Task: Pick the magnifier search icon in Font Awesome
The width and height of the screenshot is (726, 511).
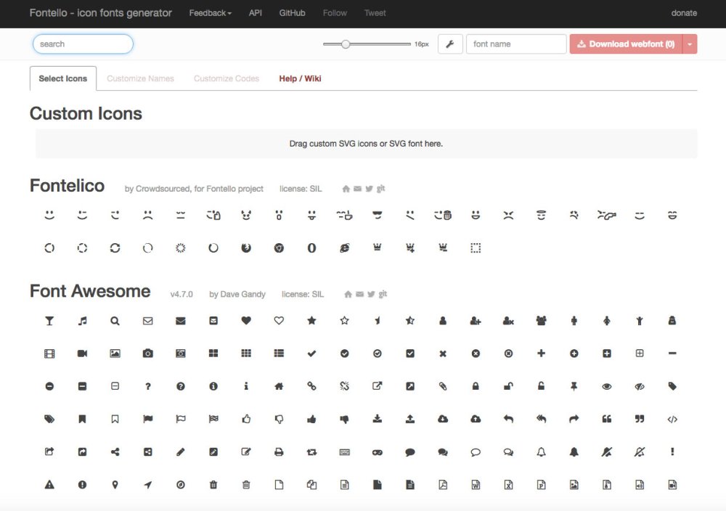Action: coord(115,321)
